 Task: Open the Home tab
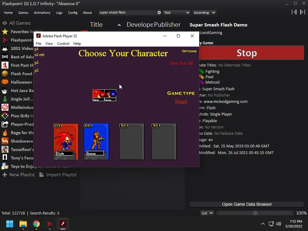coord(8,13)
